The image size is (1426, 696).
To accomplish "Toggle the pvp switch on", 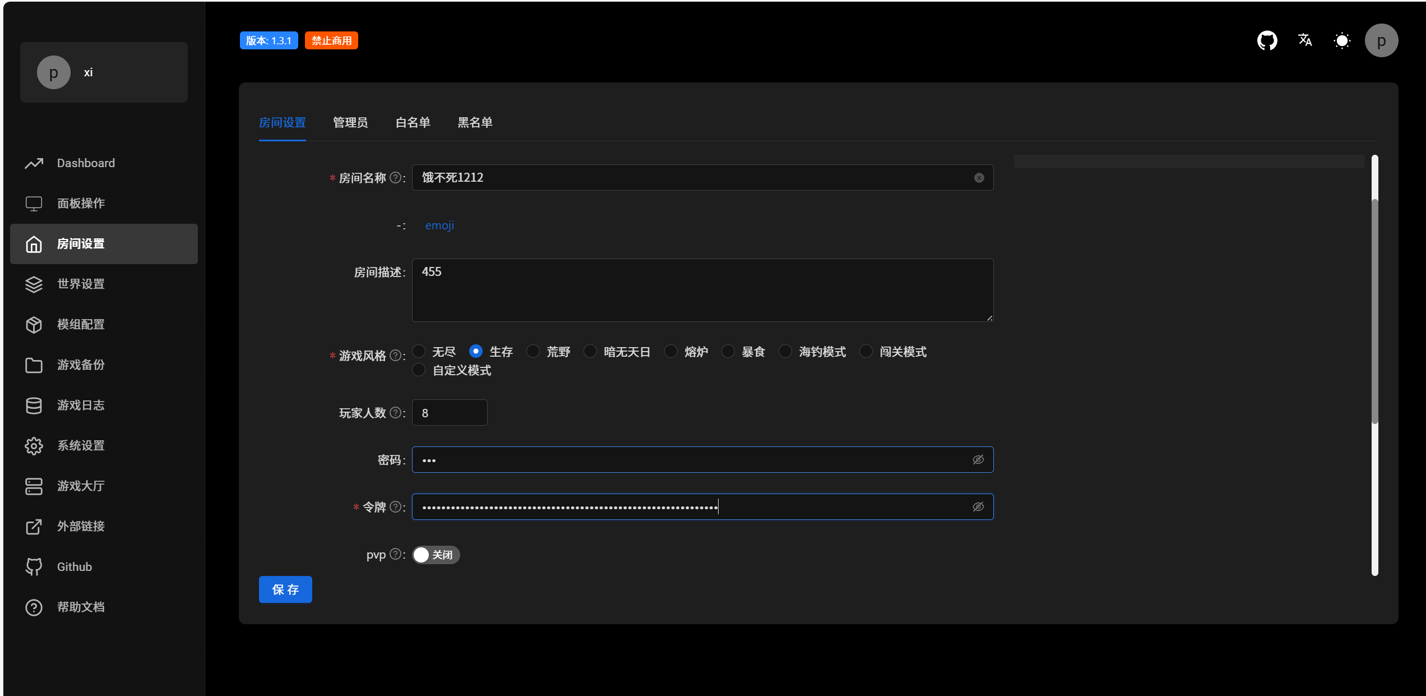I will 436,555.
